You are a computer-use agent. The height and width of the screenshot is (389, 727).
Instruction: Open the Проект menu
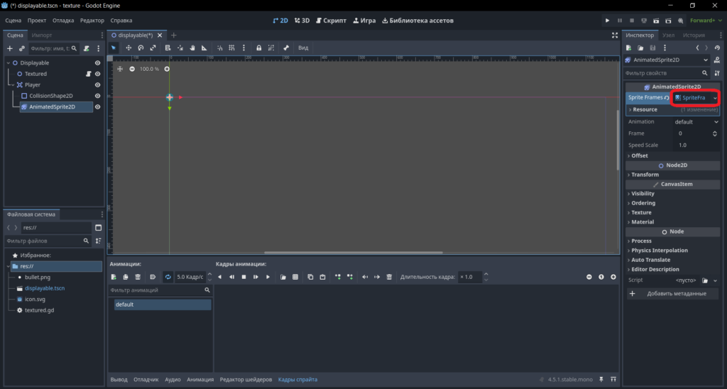pyautogui.click(x=37, y=21)
